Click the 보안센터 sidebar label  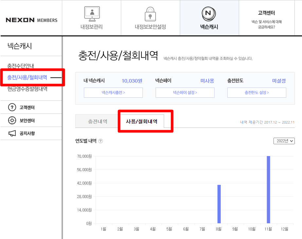click(27, 120)
